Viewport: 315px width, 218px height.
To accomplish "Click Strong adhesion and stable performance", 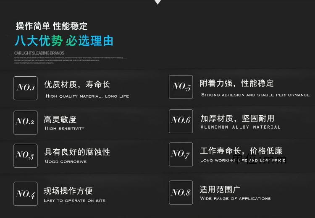I will click(255, 95).
